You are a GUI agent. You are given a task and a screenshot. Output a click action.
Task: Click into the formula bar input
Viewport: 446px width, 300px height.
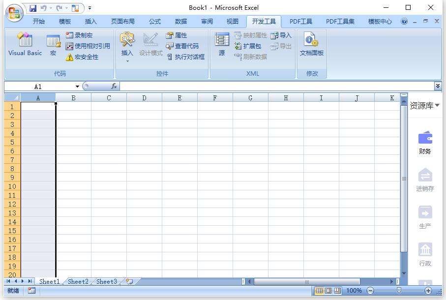coord(277,86)
